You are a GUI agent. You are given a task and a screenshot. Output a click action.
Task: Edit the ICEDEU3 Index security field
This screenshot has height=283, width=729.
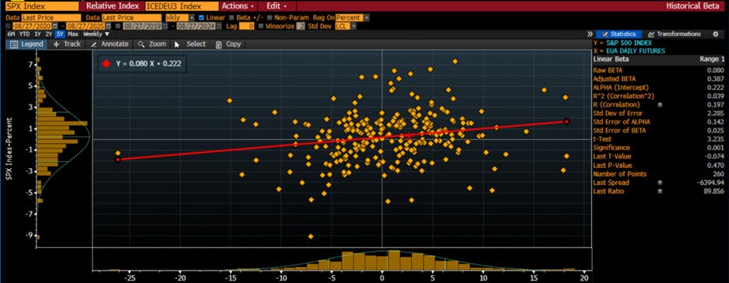pyautogui.click(x=181, y=6)
